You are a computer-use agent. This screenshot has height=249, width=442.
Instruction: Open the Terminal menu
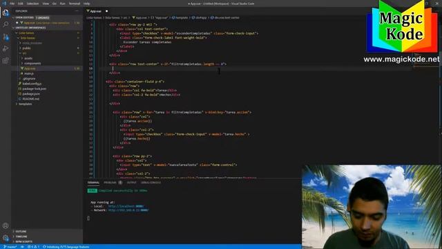click(75, 3)
